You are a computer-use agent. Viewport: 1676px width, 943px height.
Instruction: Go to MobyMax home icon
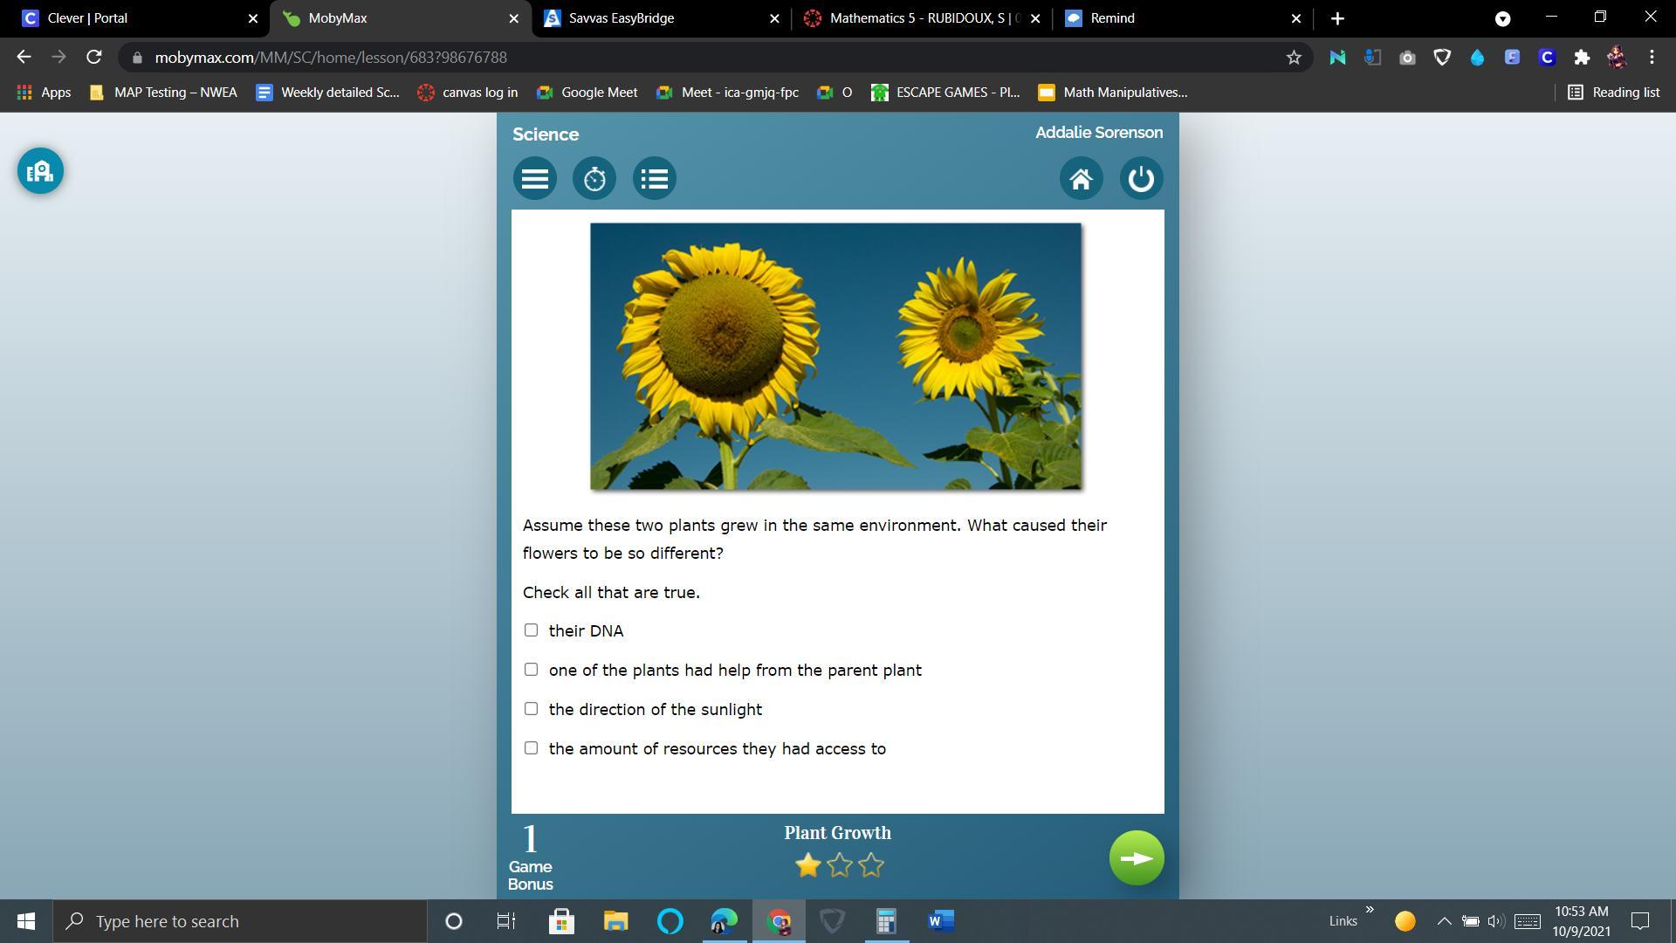[x=1081, y=179]
